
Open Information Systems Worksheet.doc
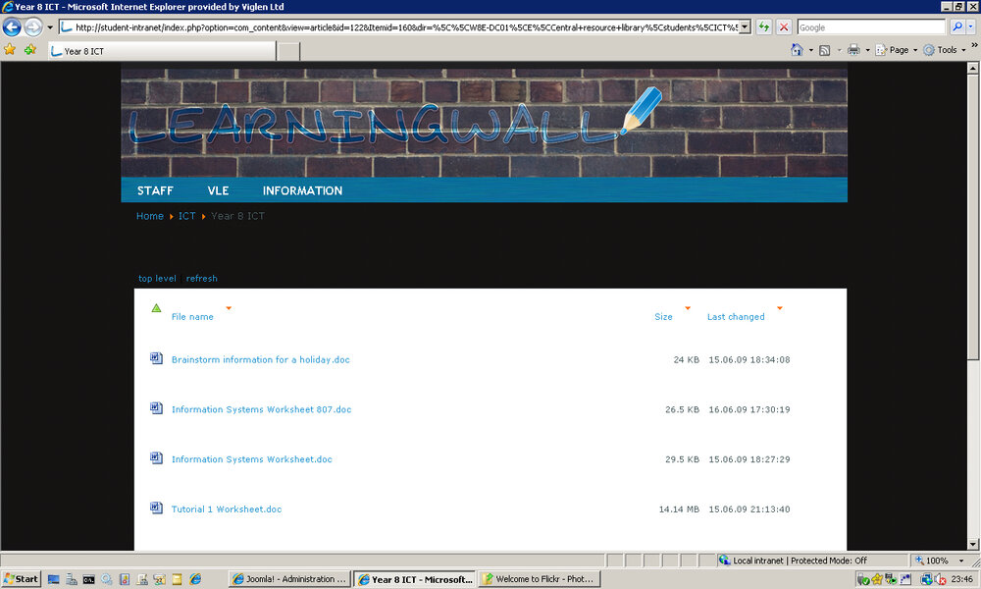click(251, 459)
